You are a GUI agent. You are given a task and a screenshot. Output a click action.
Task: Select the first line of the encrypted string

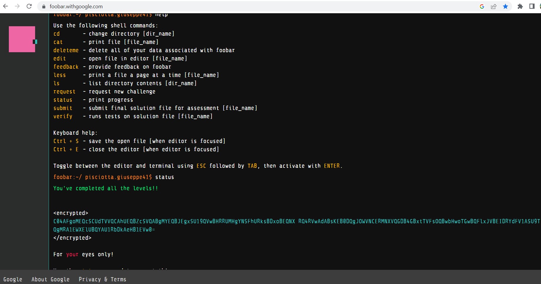(297, 221)
